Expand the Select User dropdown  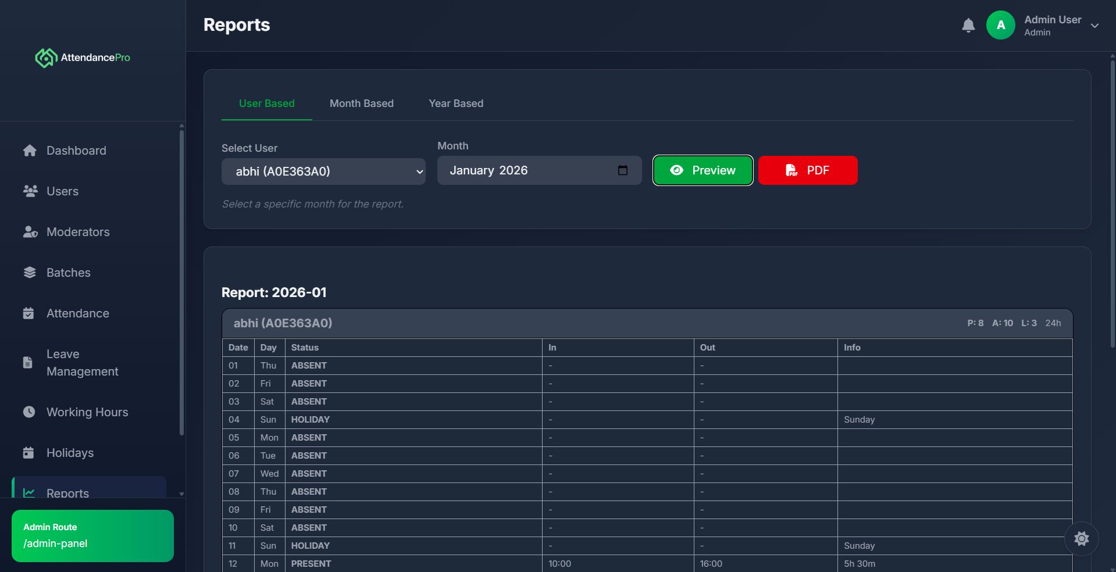pos(323,171)
